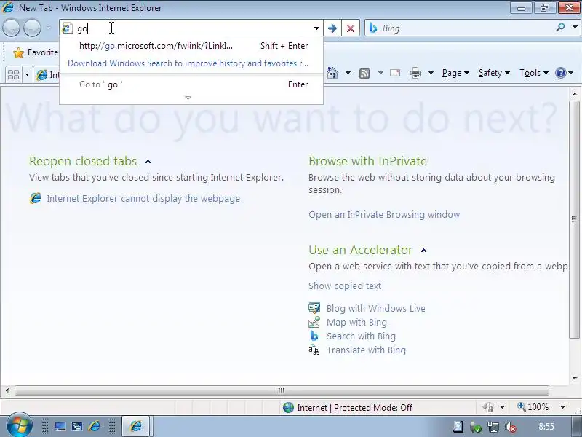Expand the autocomplete list chevron

[x=188, y=98]
